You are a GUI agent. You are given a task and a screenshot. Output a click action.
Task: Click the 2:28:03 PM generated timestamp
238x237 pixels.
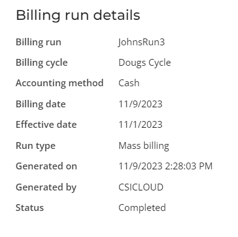tap(189, 166)
